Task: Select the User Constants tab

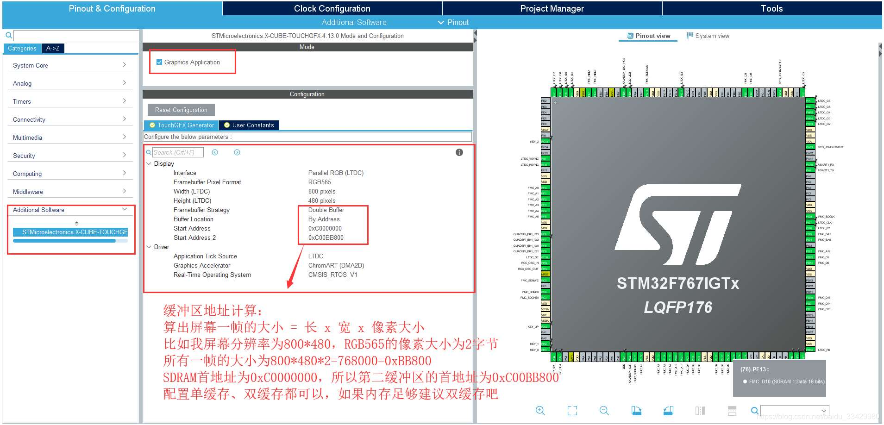Action: 249,125
